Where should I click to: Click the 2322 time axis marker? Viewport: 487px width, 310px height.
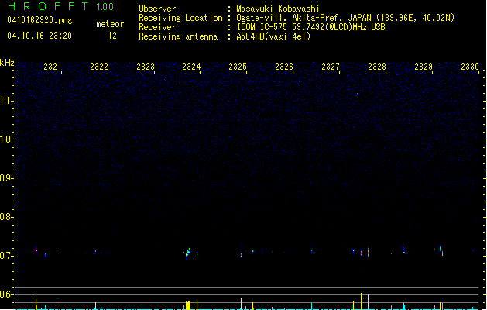[x=99, y=67]
